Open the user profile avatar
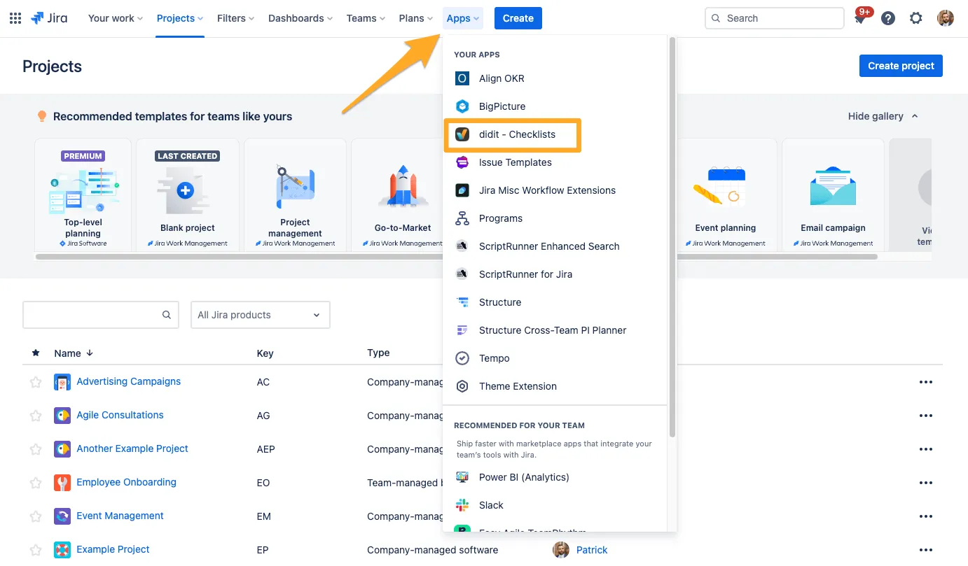This screenshot has width=968, height=566. tap(946, 18)
